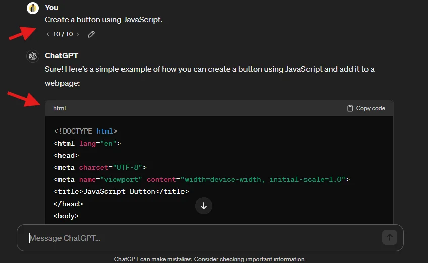
Task: Click the 'Sure! Here's a simple example' response text
Action: [209, 76]
